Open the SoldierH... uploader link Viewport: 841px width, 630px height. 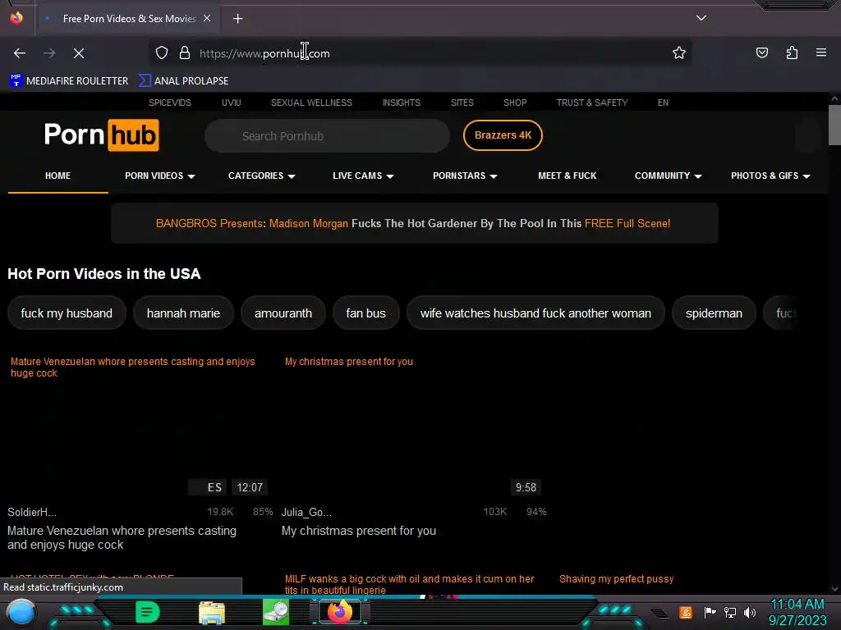(32, 512)
